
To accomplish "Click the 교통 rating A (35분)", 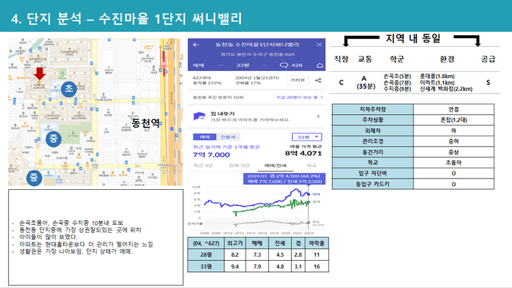I will (366, 82).
